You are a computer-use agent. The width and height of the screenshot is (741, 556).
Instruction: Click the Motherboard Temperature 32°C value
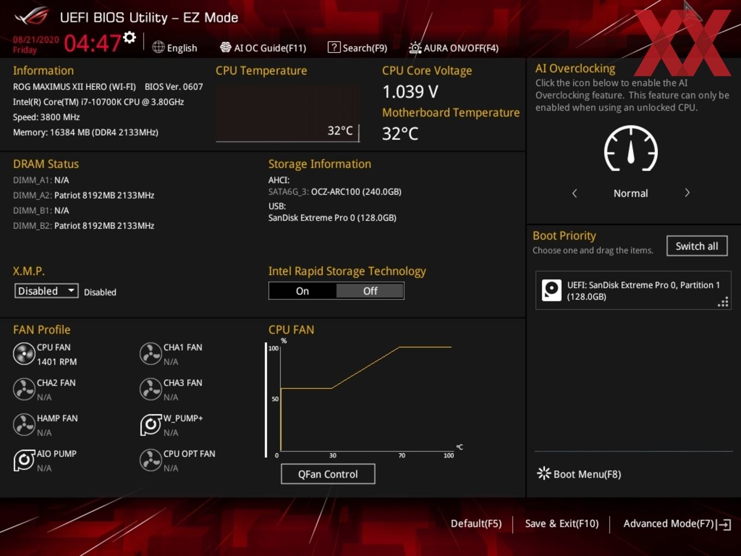click(400, 134)
